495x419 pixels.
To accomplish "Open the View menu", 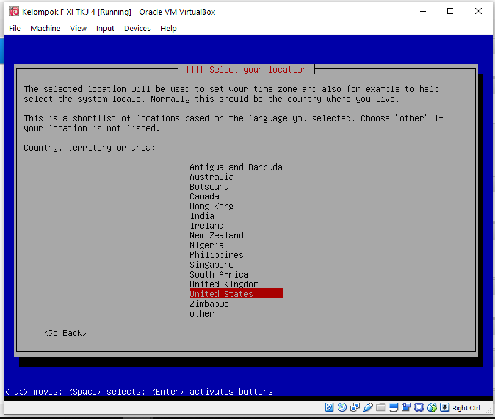I will [78, 29].
